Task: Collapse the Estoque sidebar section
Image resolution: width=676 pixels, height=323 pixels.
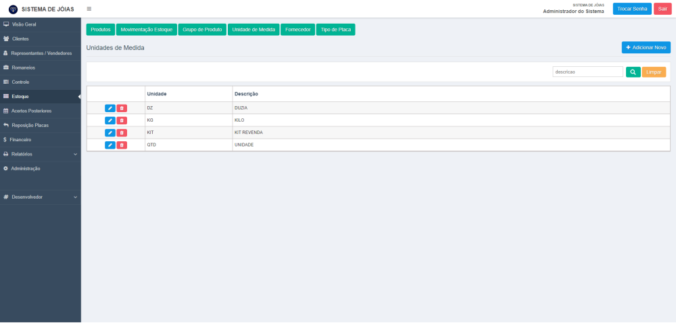Action: pos(41,97)
